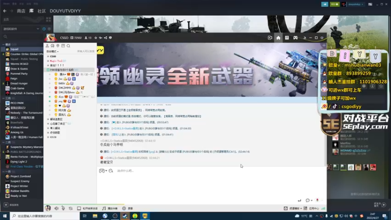Viewport: 391px width, 220px height.
Task: Click the power icon in YY header
Action: pyautogui.click(x=322, y=38)
